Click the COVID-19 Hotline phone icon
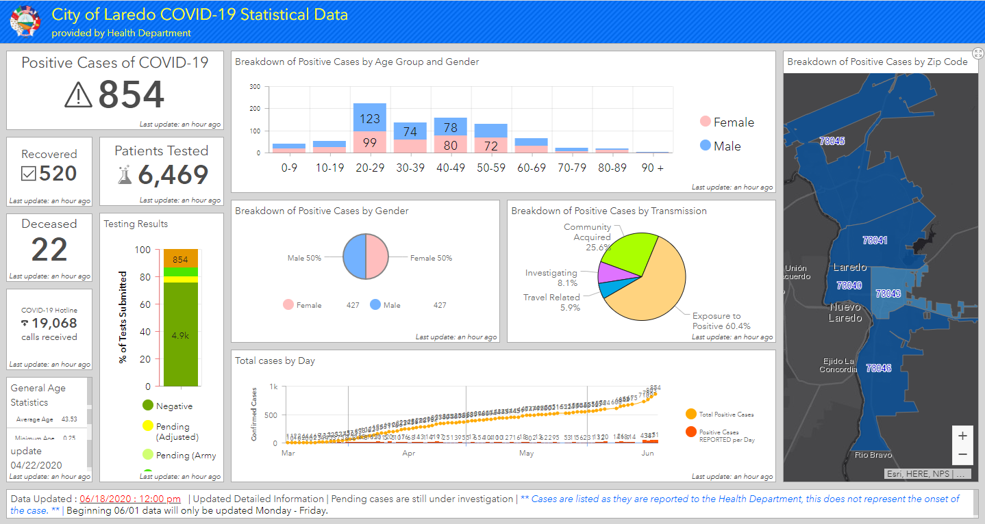 25,323
